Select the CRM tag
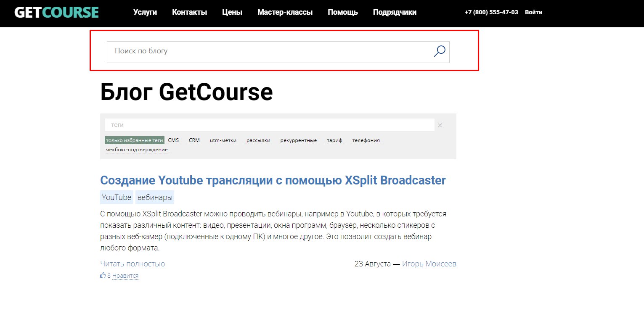This screenshot has height=329, width=644. click(x=194, y=140)
